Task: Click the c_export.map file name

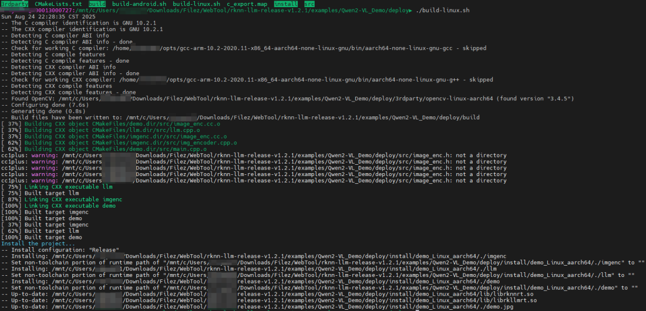Action: (x=247, y=4)
